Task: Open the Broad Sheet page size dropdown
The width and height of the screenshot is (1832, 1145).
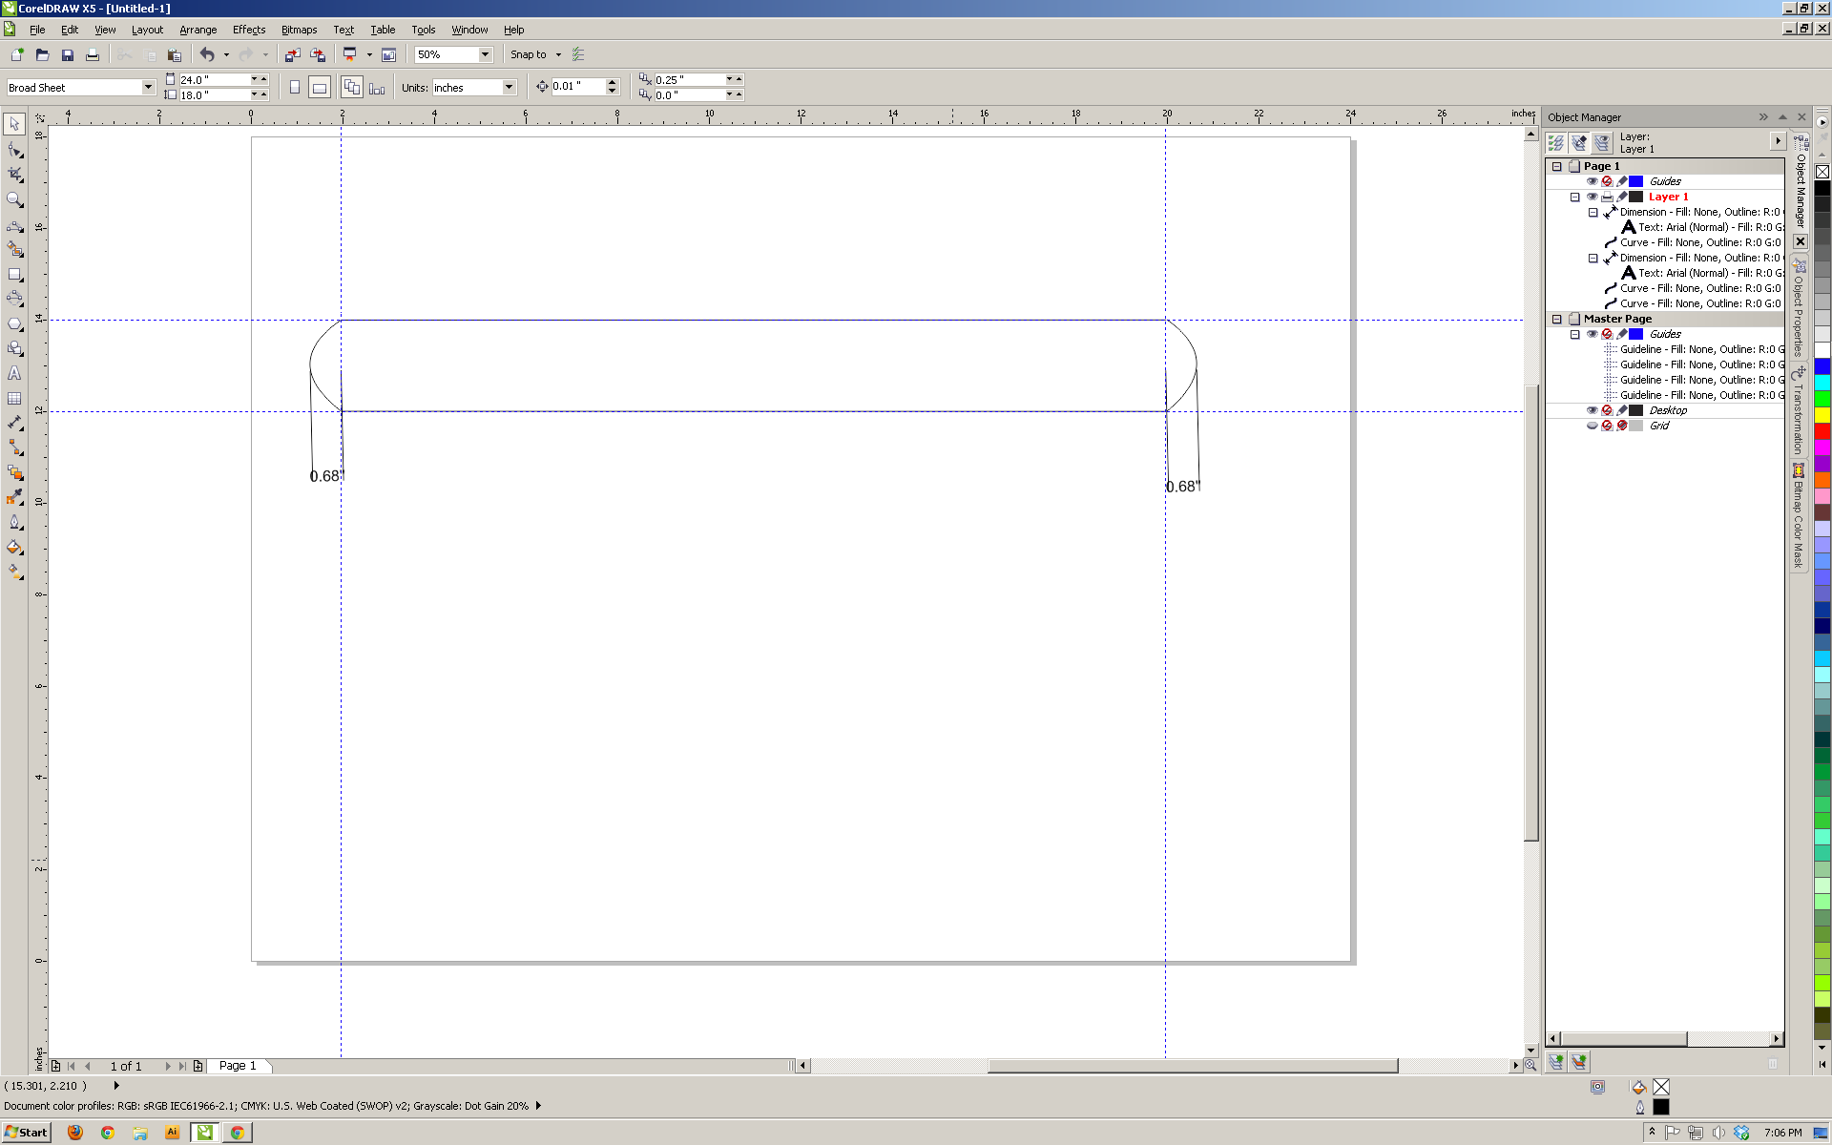Action: (x=148, y=87)
